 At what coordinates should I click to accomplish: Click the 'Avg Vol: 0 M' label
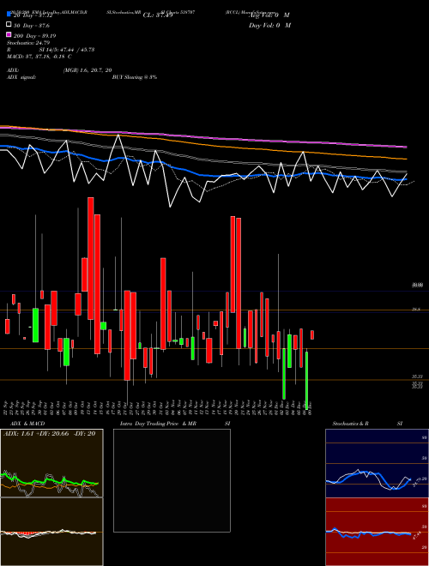(x=269, y=15)
